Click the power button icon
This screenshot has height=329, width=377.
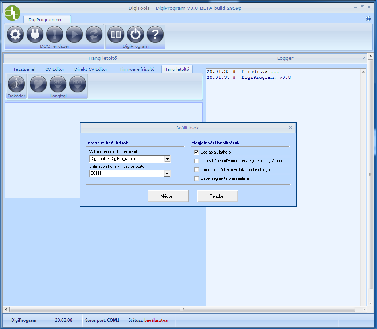coord(136,35)
